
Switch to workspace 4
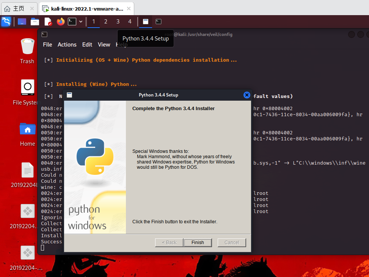pyautogui.click(x=130, y=22)
